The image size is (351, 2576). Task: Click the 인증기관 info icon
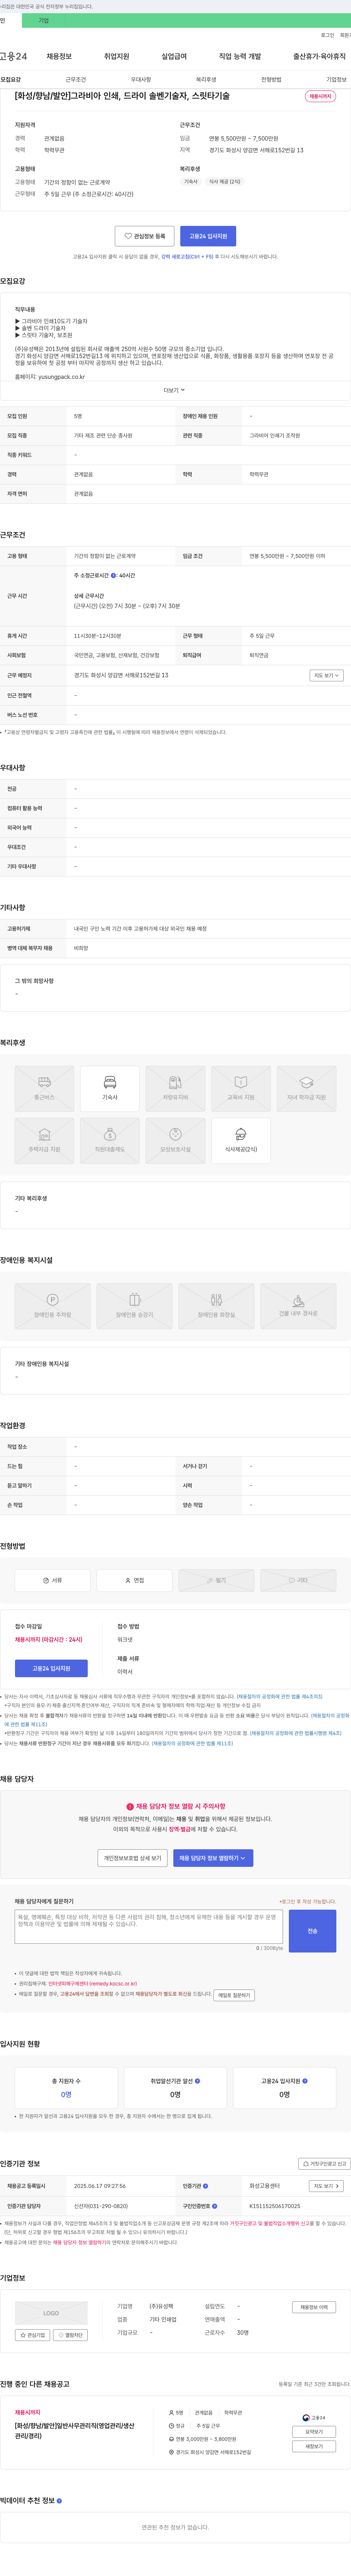[x=206, y=2186]
